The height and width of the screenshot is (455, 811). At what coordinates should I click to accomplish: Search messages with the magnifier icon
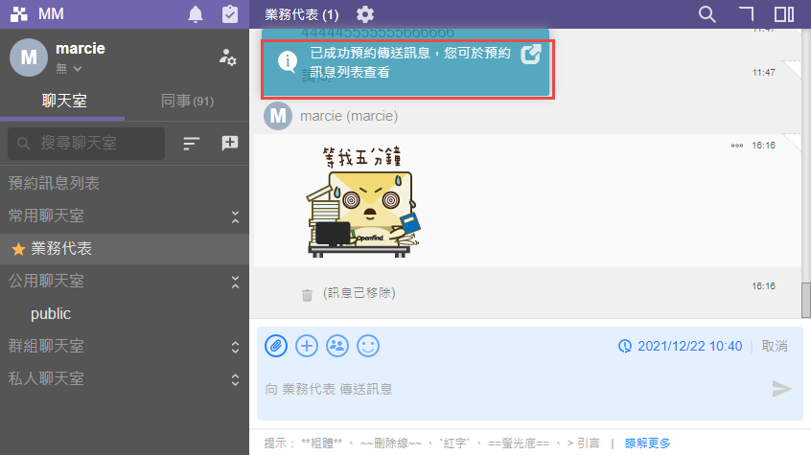pos(707,14)
